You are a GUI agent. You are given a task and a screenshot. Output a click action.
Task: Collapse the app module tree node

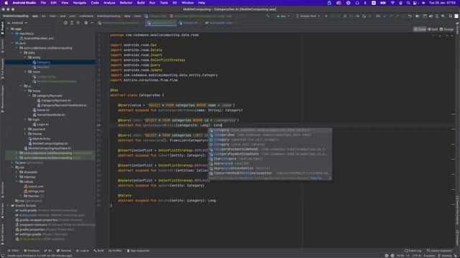click(x=8, y=29)
